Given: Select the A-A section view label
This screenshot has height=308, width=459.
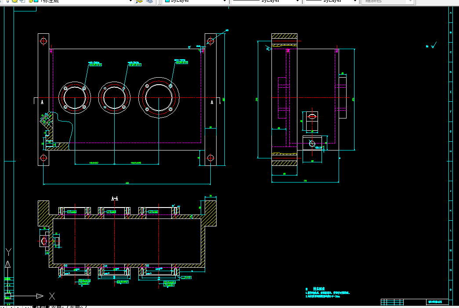Looking at the screenshot, I should coord(115,199).
